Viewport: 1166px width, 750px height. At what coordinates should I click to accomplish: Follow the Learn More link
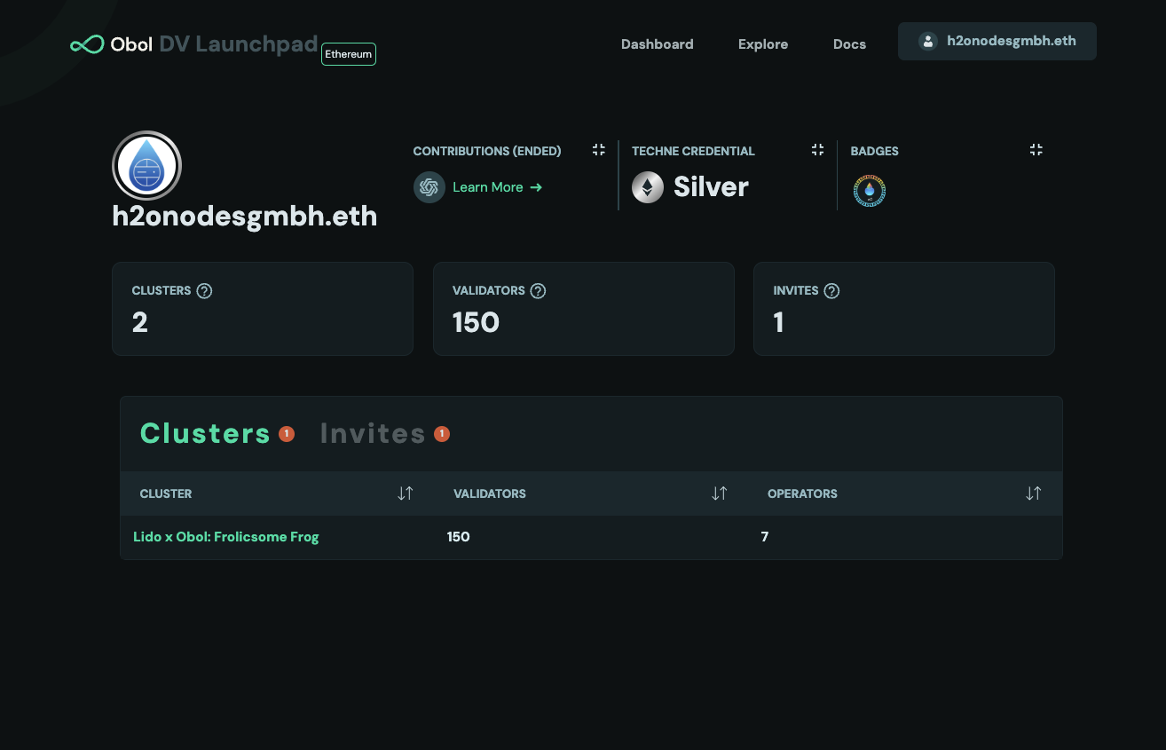click(x=497, y=187)
